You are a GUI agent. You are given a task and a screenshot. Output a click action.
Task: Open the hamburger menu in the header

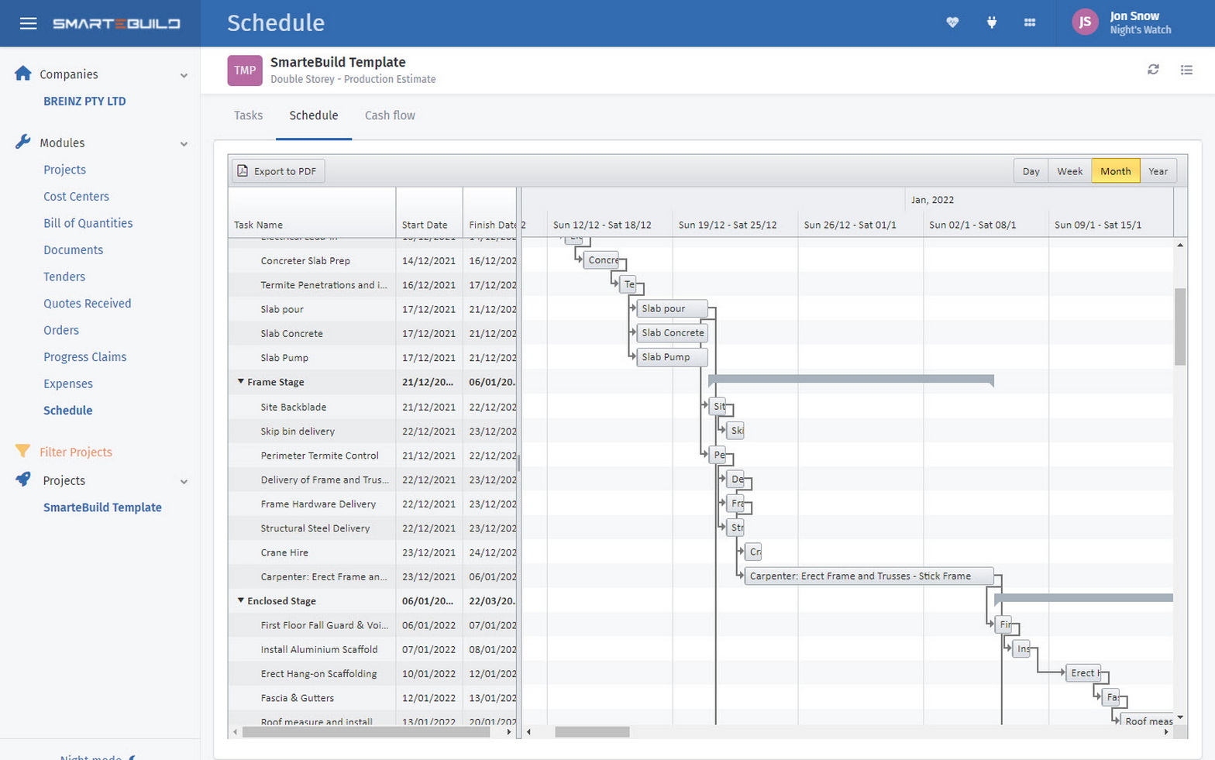coord(29,23)
